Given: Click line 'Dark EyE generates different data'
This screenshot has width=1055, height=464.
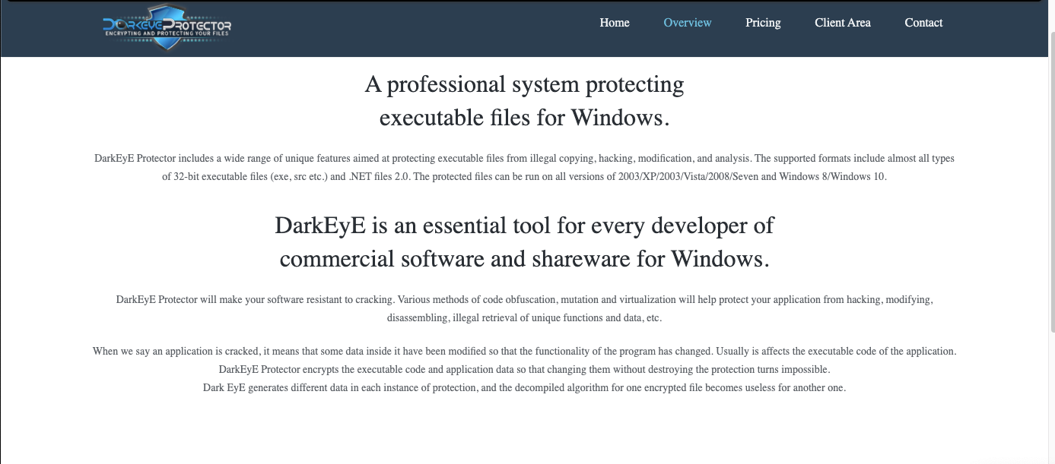Looking at the screenshot, I should click(x=524, y=388).
